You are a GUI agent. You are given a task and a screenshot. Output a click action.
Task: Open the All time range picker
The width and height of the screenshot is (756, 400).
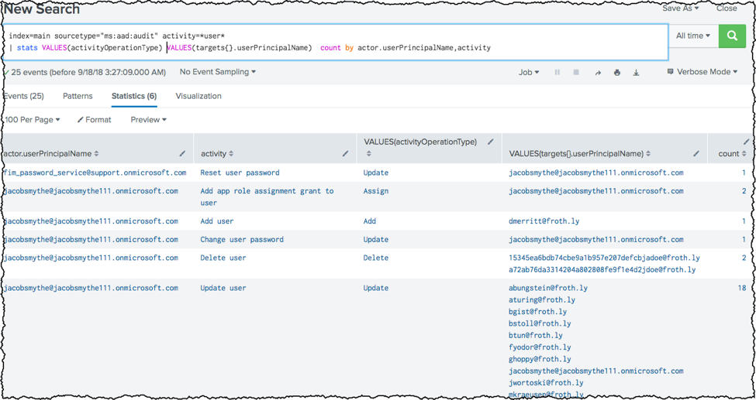[693, 36]
